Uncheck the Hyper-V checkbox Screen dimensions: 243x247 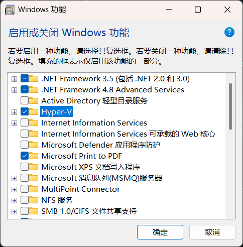coord(25,111)
